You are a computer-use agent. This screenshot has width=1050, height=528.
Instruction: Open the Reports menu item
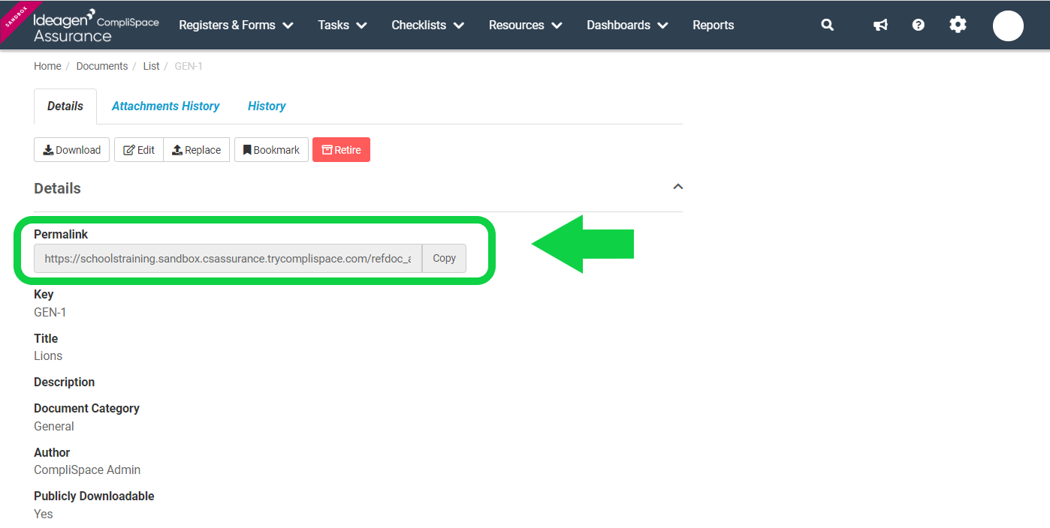[x=714, y=25]
